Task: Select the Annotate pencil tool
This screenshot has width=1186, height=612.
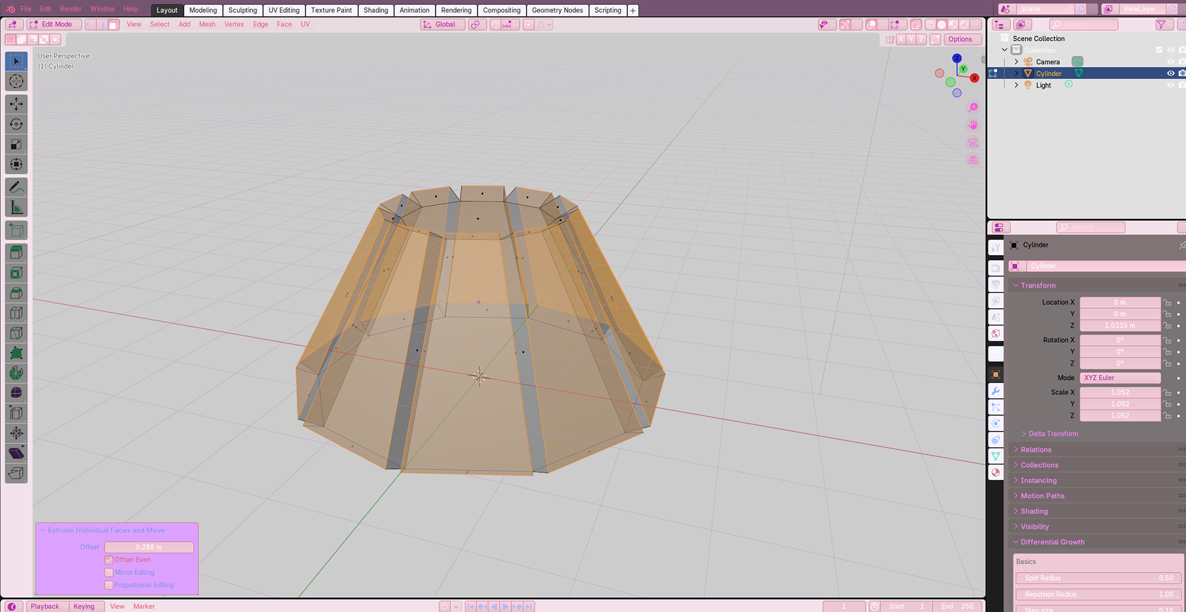Action: [17, 187]
